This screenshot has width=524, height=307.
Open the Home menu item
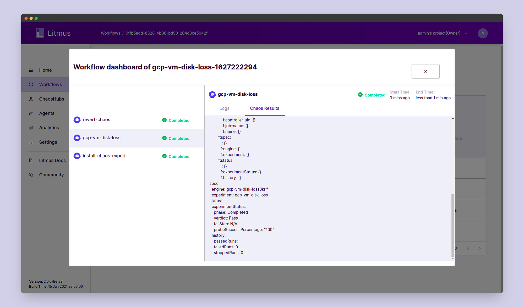click(x=45, y=70)
